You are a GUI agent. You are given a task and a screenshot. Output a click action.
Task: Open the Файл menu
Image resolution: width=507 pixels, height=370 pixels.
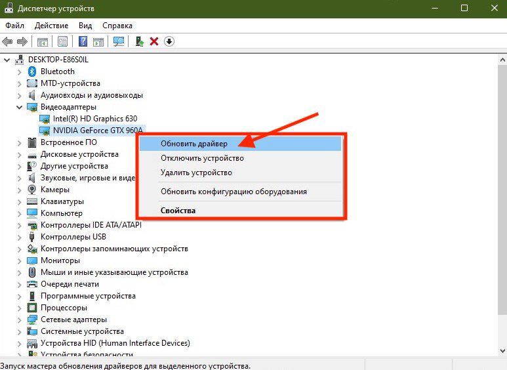tap(14, 26)
